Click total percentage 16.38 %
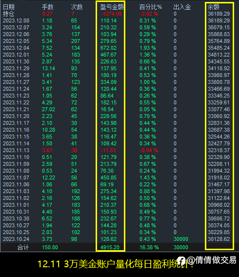The image size is (239, 277). point(149,248)
